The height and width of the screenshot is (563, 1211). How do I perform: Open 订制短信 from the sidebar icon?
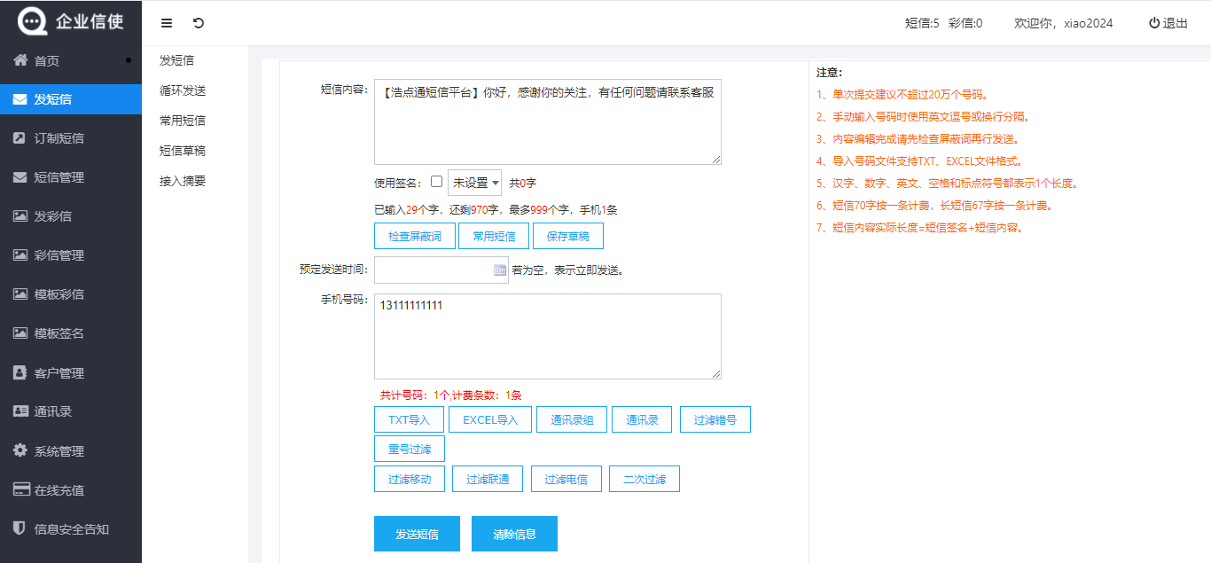pos(20,138)
